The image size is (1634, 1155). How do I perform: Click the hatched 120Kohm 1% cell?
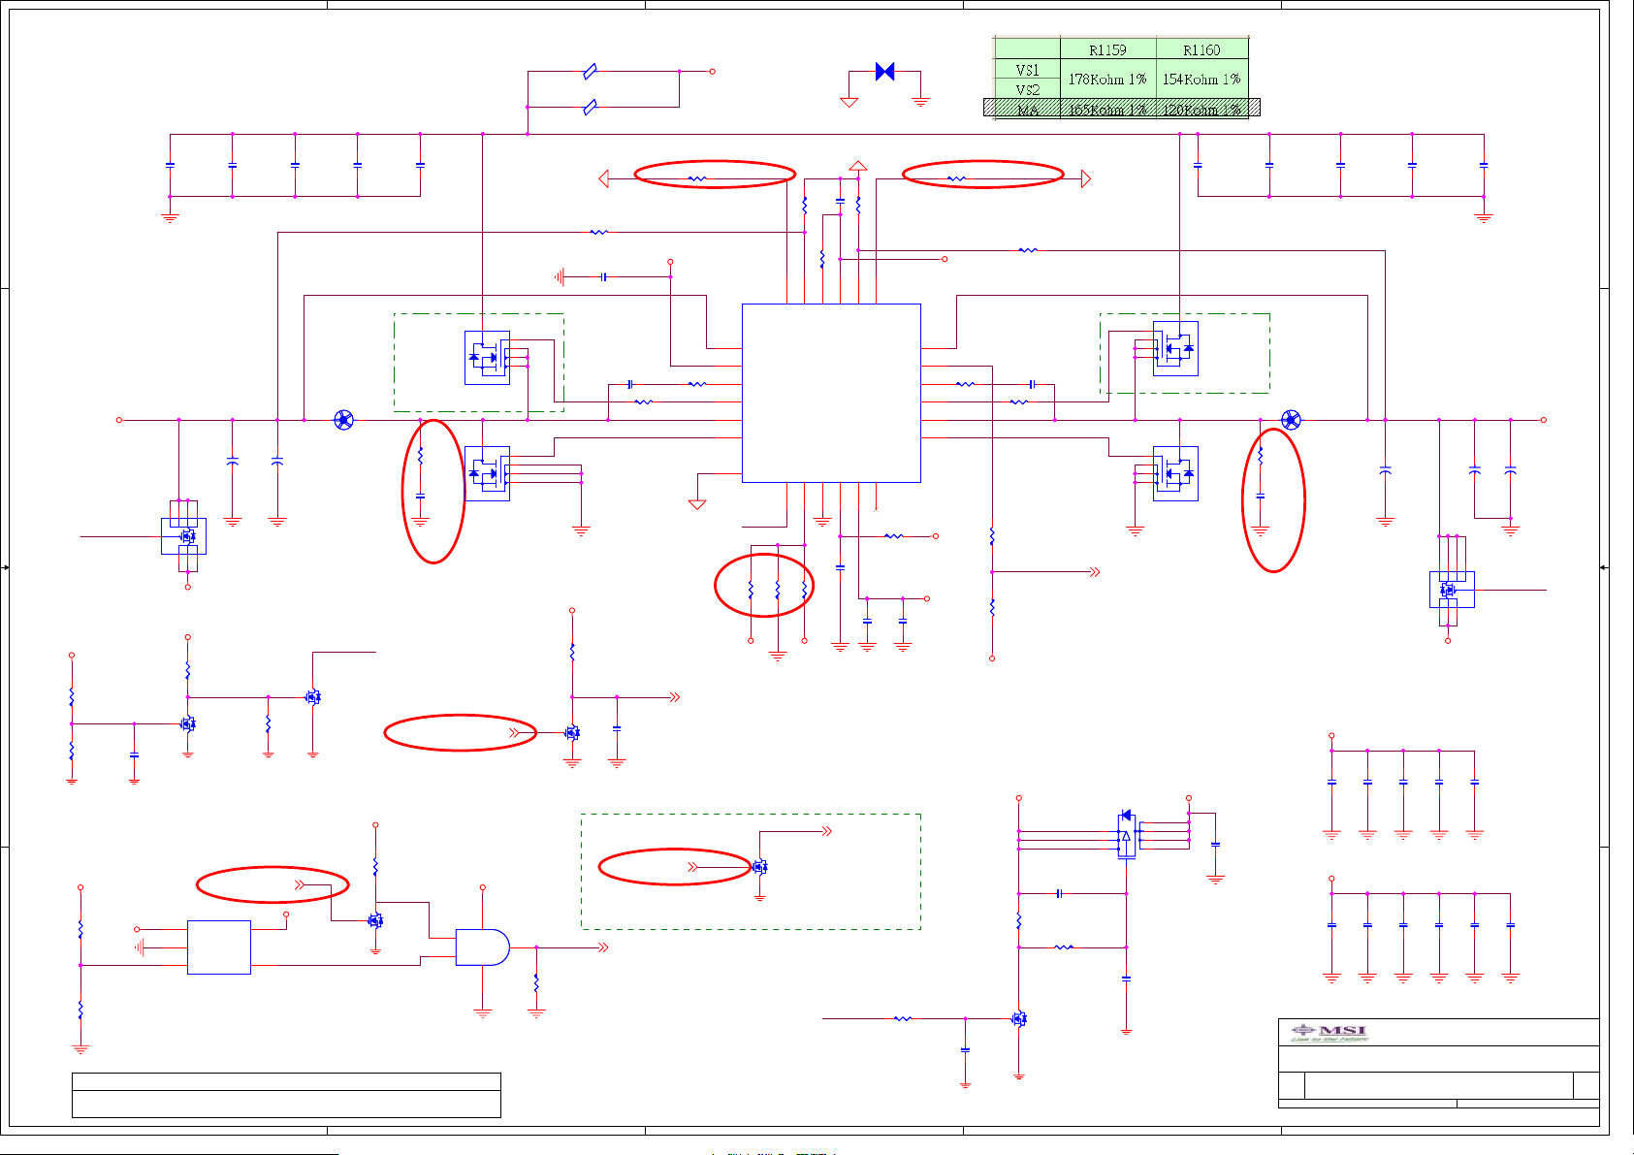[1202, 110]
